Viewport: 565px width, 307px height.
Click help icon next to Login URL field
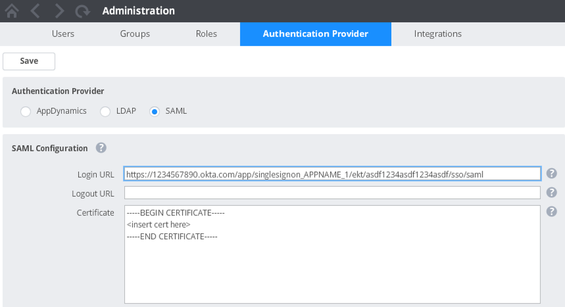(x=551, y=174)
